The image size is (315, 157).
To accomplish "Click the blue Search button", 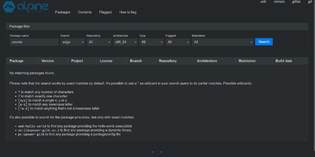I will pos(264,42).
